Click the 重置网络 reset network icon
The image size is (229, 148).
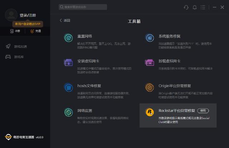68,38
